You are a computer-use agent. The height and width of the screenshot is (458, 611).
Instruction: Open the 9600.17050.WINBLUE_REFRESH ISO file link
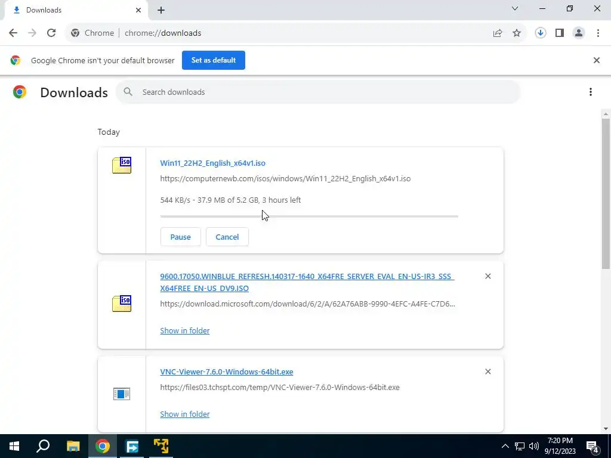307,282
